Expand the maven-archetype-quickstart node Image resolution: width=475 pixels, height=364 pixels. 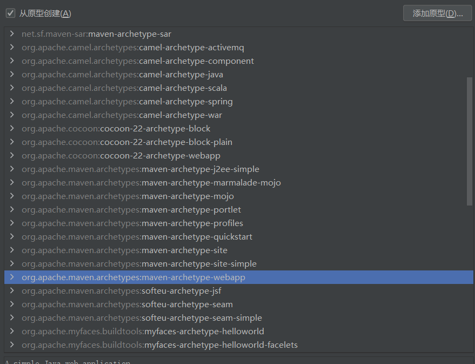pos(12,236)
